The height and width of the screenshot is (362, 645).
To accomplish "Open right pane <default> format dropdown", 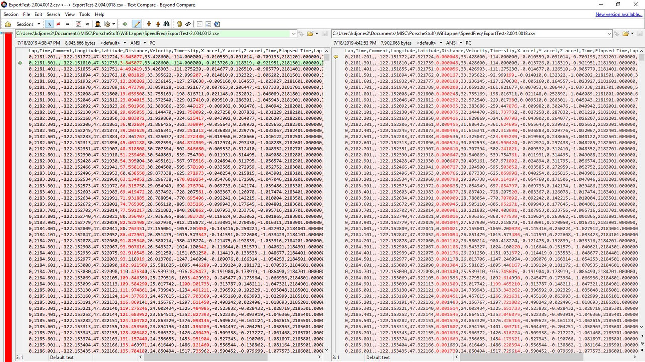I will tap(430, 43).
